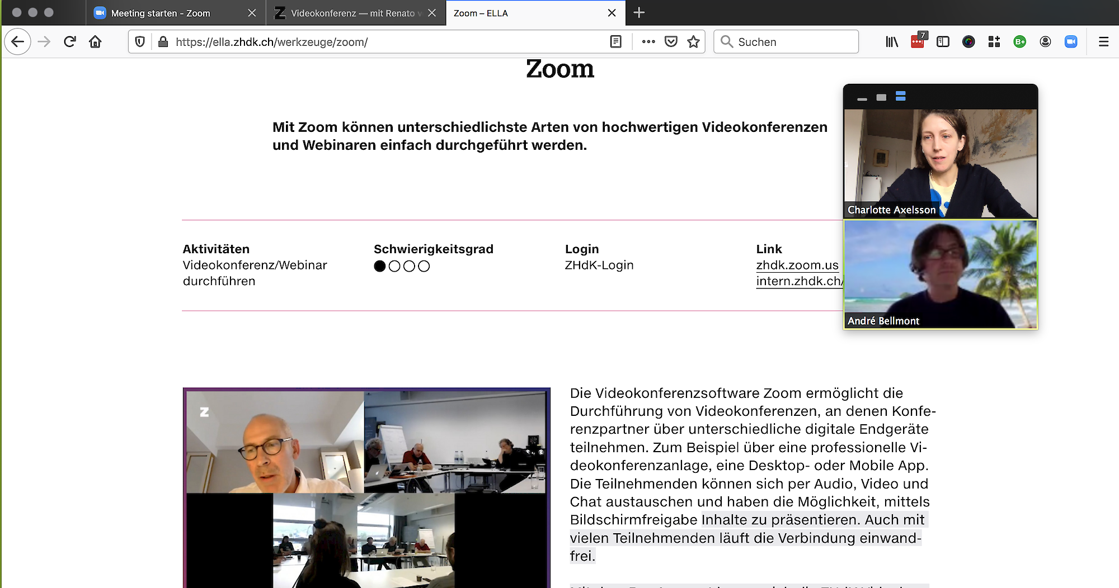
Task: Switch Zoom thumbnail to single video view
Action: click(x=881, y=97)
